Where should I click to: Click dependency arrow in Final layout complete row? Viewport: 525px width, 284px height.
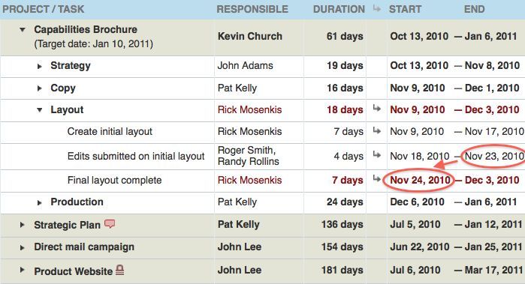tap(377, 179)
